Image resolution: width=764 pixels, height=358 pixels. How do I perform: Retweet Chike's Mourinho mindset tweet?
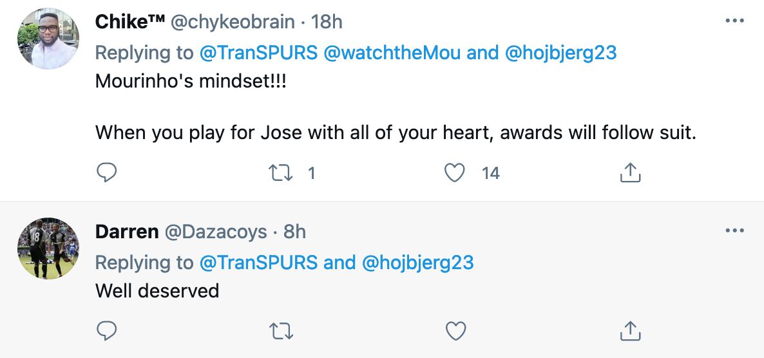click(x=281, y=173)
